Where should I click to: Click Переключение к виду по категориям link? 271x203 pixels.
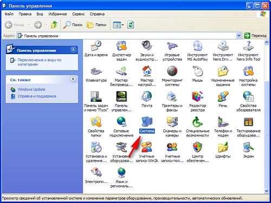tap(40, 62)
